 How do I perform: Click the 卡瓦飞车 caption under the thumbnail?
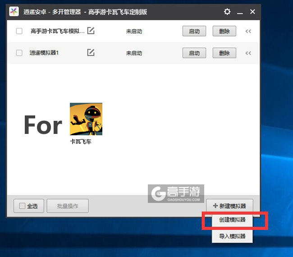tap(81, 142)
